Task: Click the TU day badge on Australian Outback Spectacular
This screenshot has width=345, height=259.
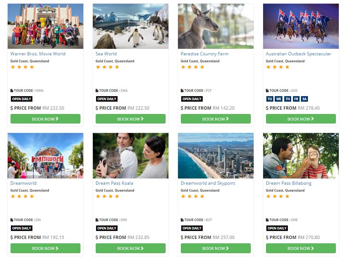Action: point(270,99)
